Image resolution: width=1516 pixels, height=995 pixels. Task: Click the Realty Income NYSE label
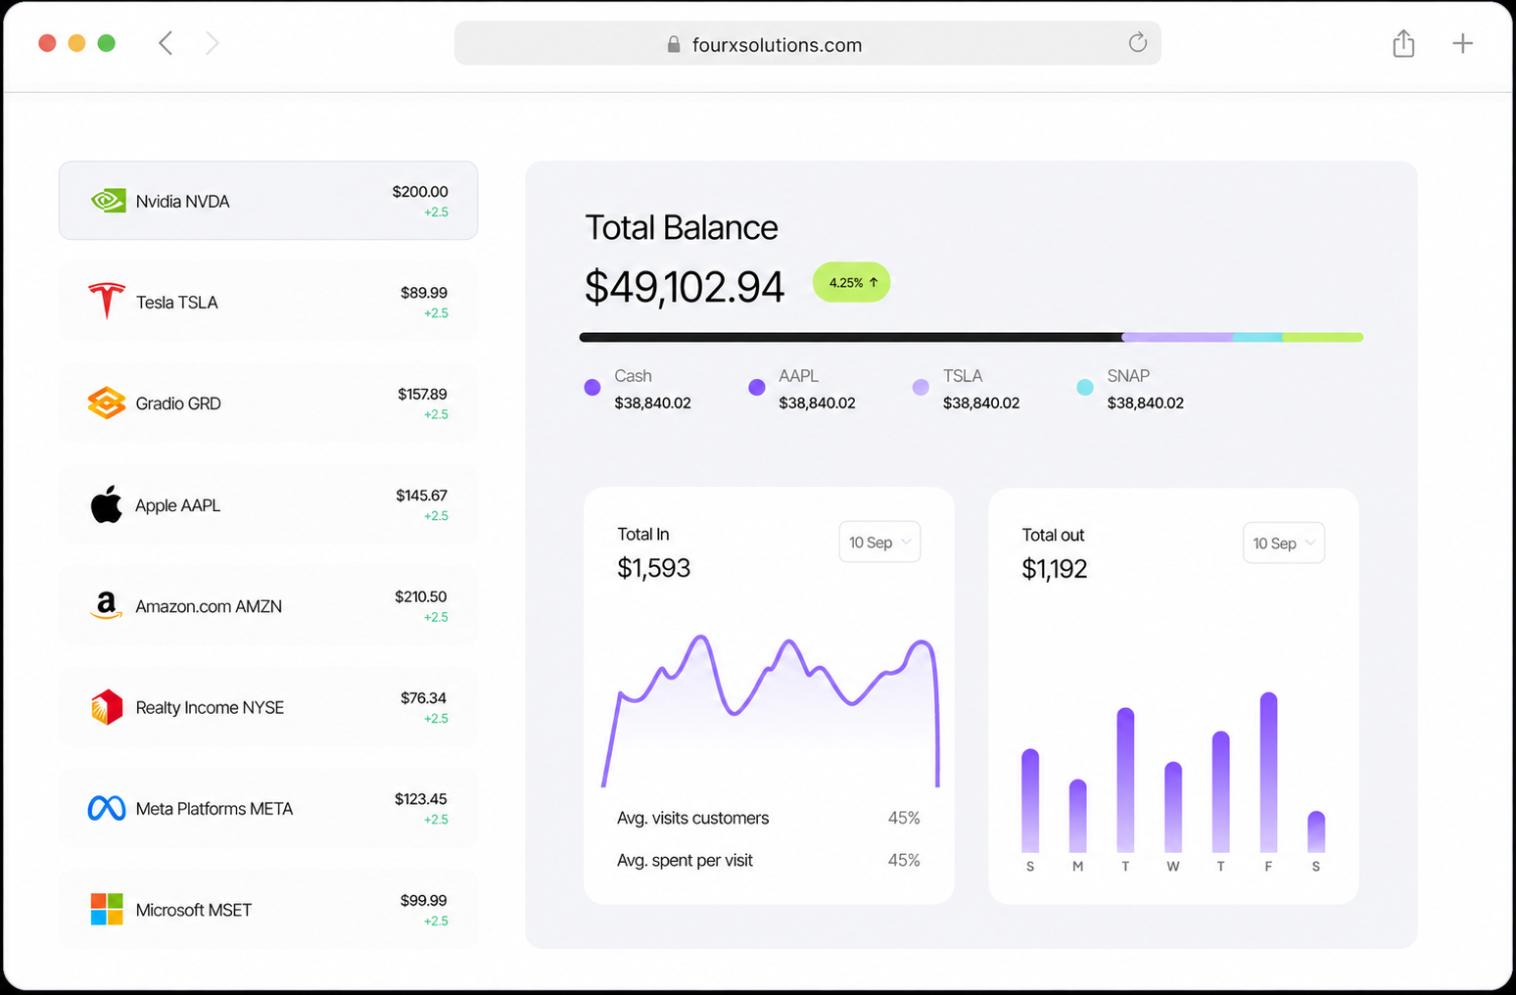(210, 707)
